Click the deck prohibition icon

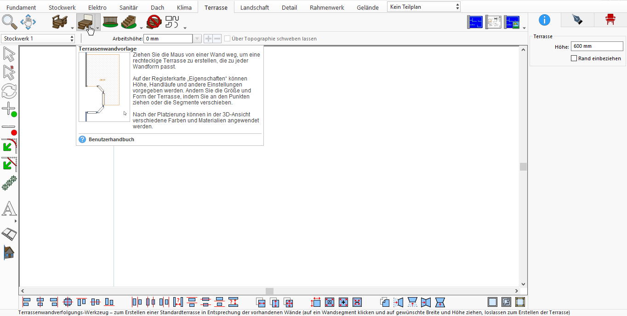click(x=154, y=22)
